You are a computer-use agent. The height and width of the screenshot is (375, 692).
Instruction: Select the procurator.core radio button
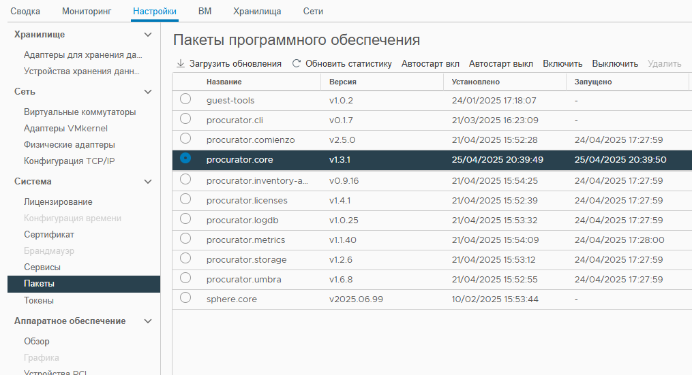click(185, 158)
